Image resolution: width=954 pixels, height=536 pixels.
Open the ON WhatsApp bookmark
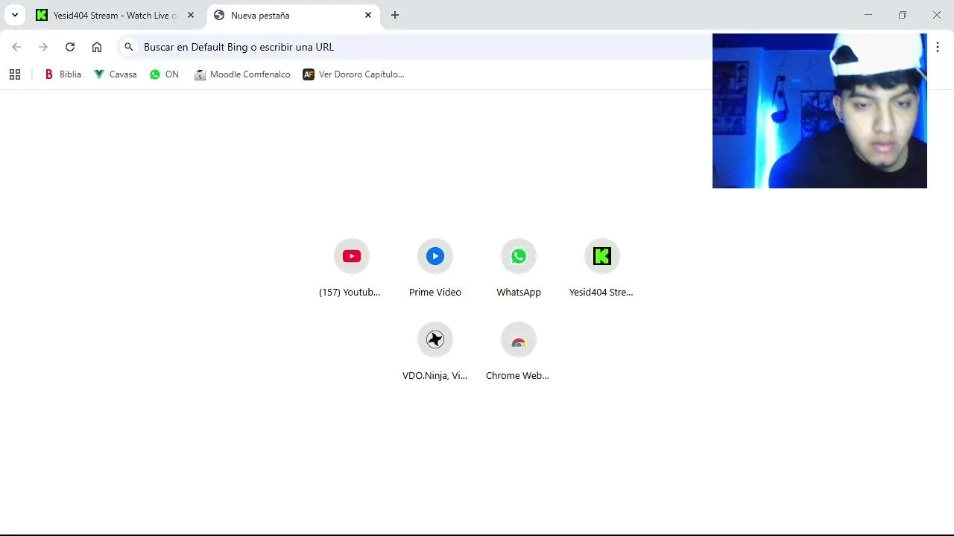click(164, 74)
